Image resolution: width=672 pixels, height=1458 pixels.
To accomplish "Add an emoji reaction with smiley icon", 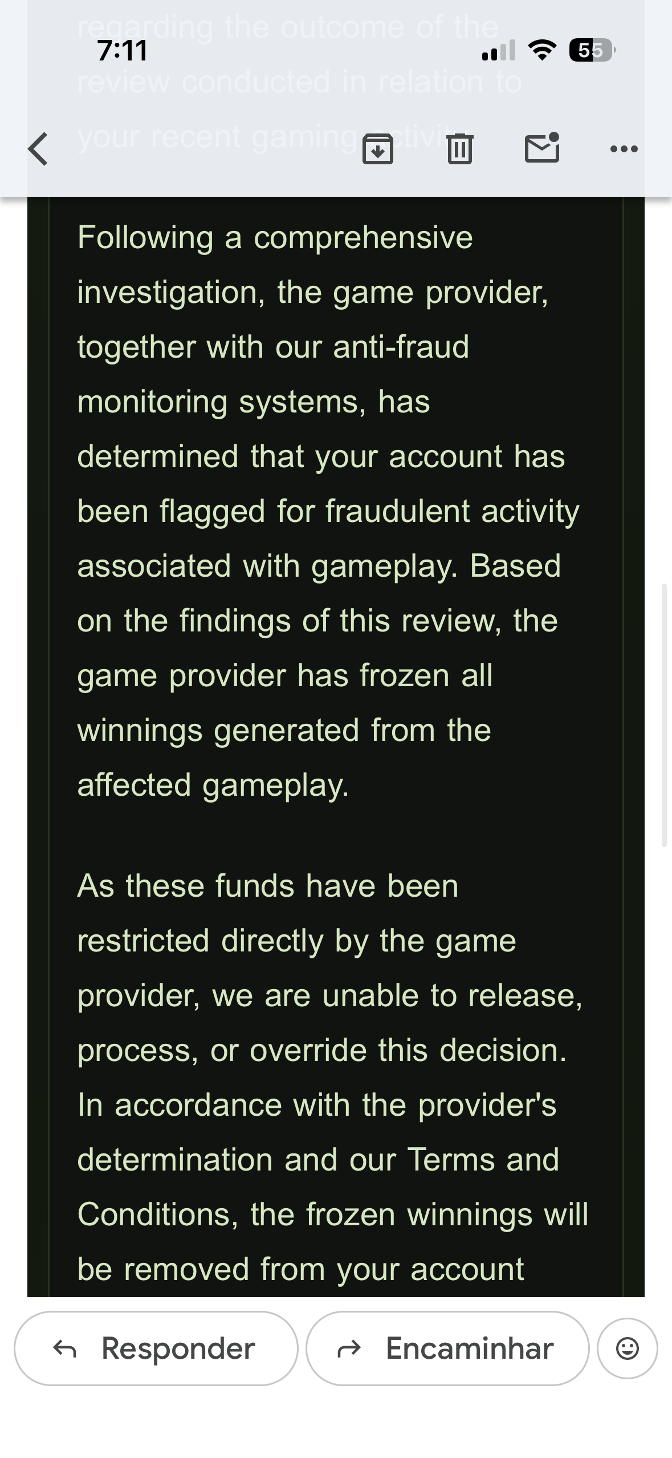I will click(628, 1348).
